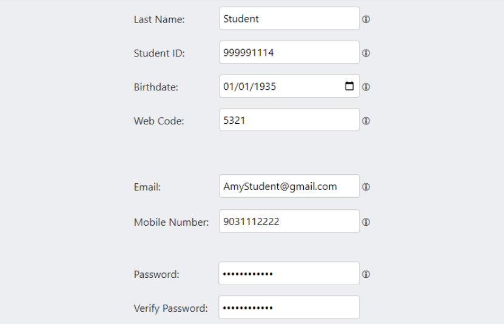Click the "Student ID:" label text
The width and height of the screenshot is (504, 324).
click(159, 53)
